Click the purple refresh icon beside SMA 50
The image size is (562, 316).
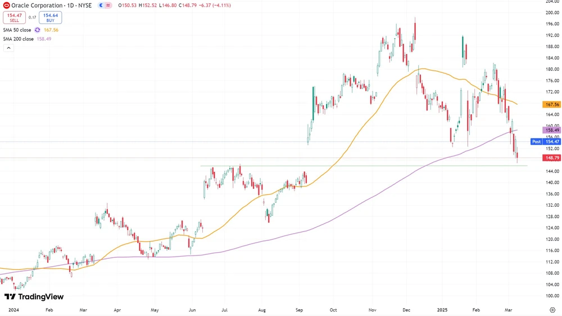(x=37, y=30)
